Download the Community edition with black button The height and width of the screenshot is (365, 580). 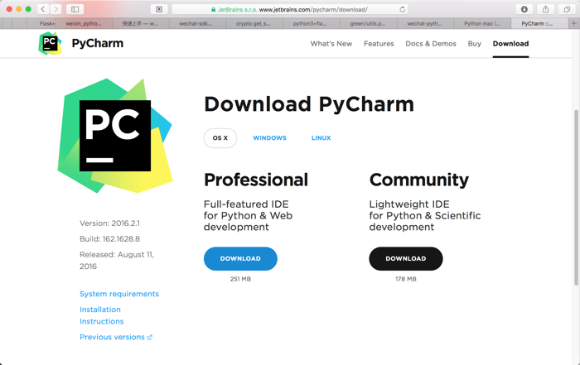coord(406,258)
